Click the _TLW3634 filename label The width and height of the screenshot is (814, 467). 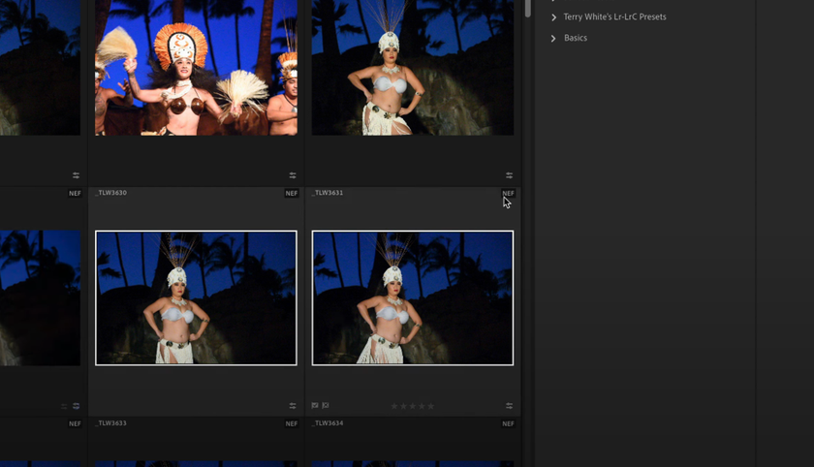328,422
